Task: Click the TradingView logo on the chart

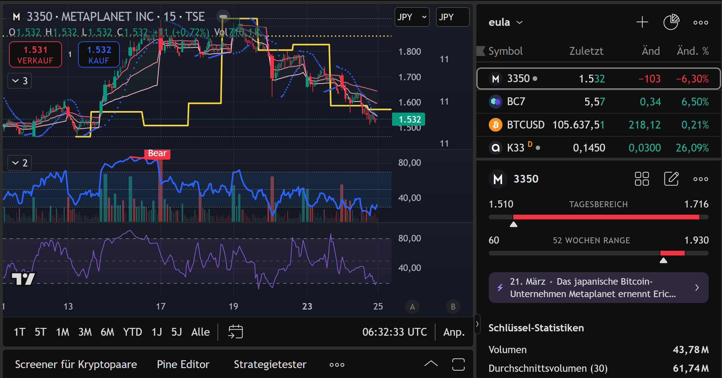Action: (23, 278)
